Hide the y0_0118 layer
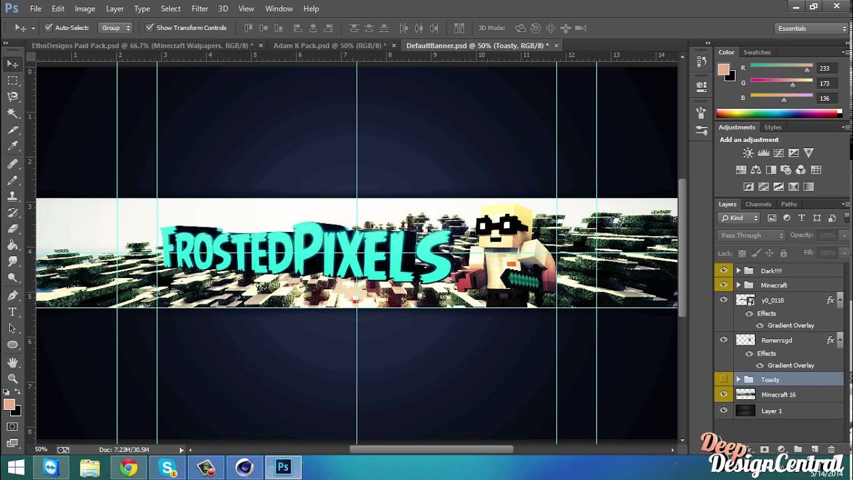This screenshot has height=480, width=853. pyautogui.click(x=723, y=300)
